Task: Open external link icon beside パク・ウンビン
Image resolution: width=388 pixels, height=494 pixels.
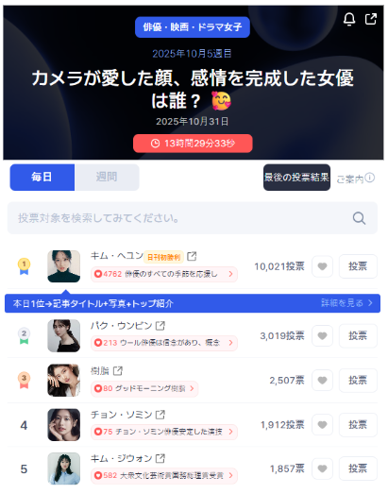Action: [x=160, y=326]
